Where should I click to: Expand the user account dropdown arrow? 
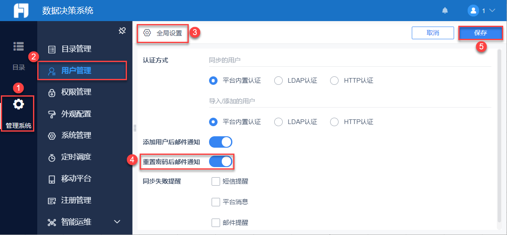pyautogui.click(x=492, y=11)
